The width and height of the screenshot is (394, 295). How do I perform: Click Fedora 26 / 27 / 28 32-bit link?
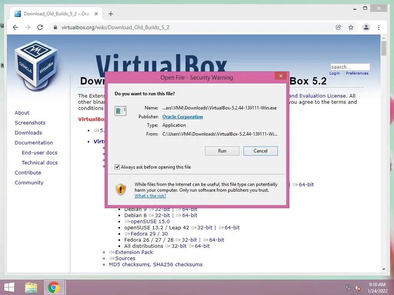189,240
